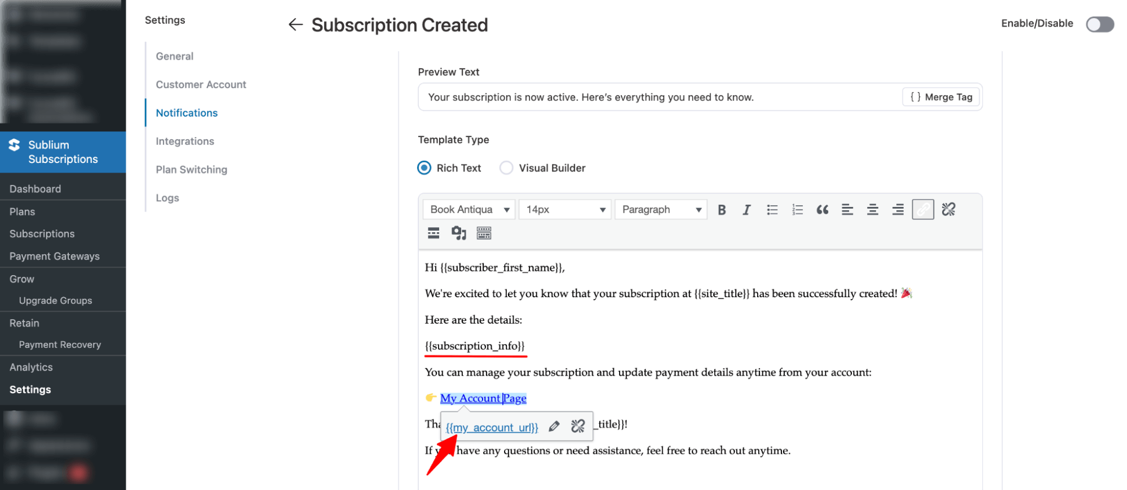Image resolution: width=1127 pixels, height=490 pixels.
Task: Open Notifications settings tab
Action: click(187, 113)
